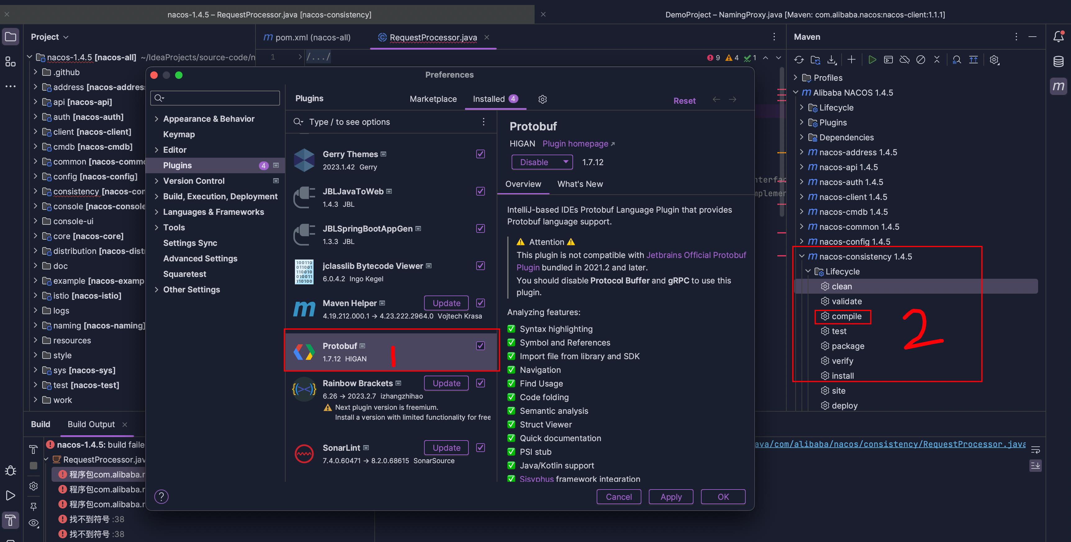Expand Languages & Frameworks settings section
Viewport: 1071px width, 542px height.
[x=156, y=212]
